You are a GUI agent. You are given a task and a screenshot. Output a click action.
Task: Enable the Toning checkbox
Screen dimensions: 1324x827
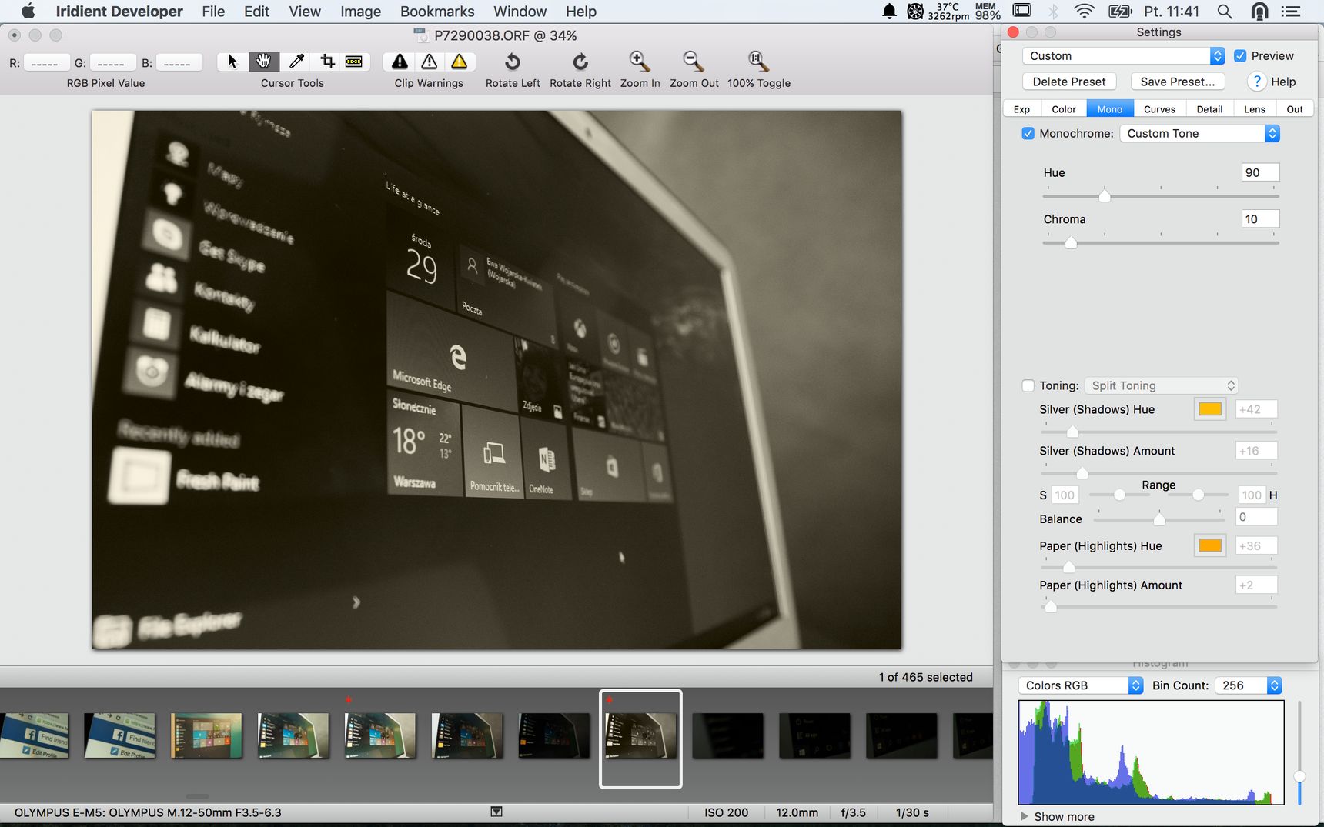coord(1028,385)
